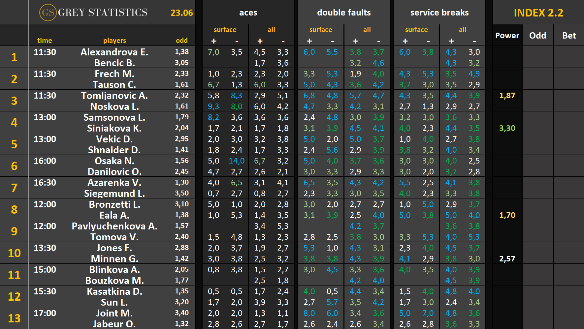The height and width of the screenshot is (329, 584).
Task: Select player Shnaider D.
Action: (114, 150)
